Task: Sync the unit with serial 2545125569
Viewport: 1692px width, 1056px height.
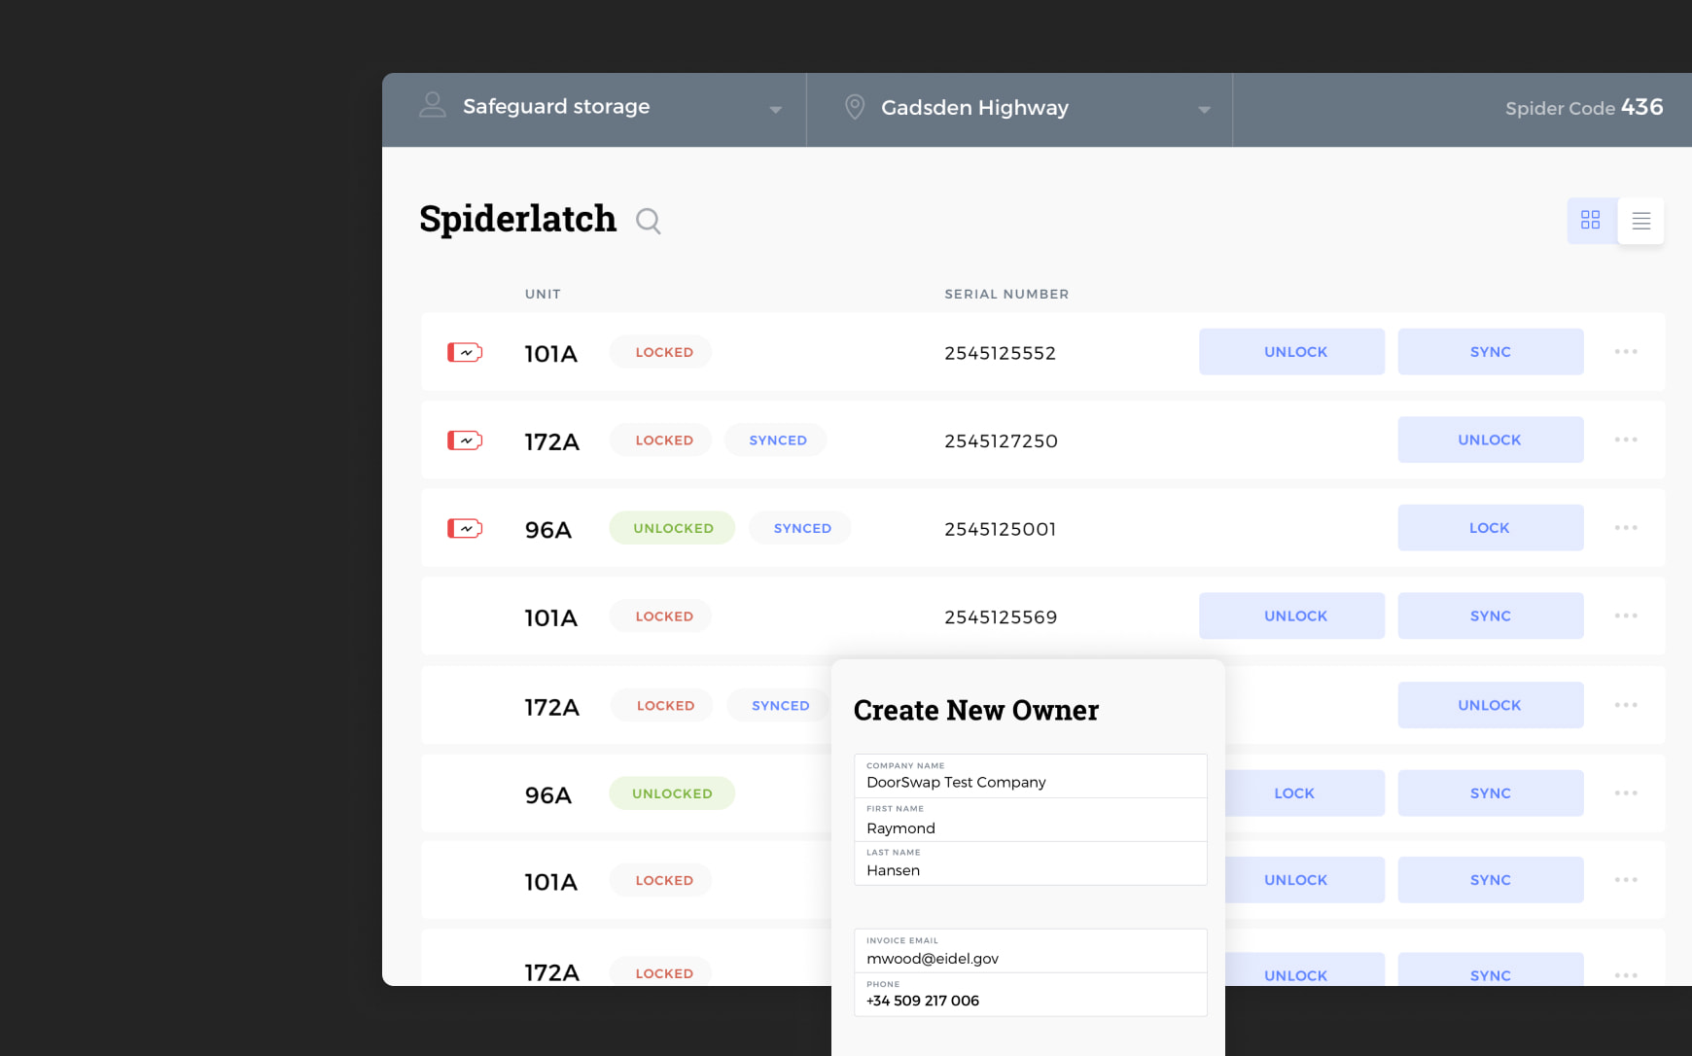Action: pyautogui.click(x=1490, y=616)
